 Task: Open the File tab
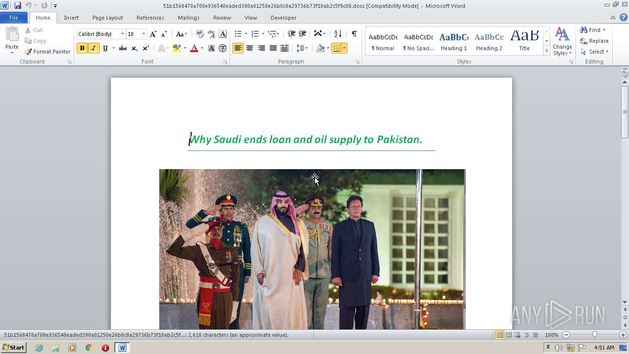click(14, 18)
